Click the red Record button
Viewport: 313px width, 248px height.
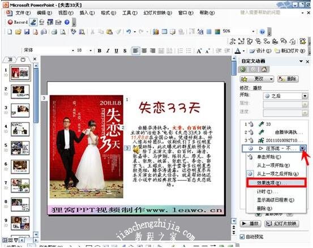[x=17, y=22]
